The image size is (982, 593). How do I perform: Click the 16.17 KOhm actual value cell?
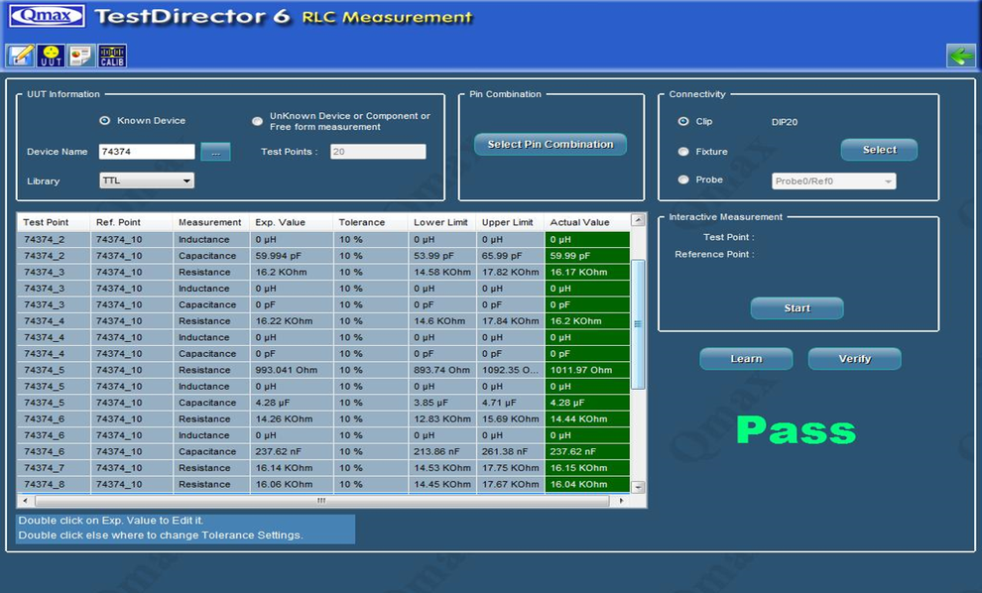tap(587, 272)
